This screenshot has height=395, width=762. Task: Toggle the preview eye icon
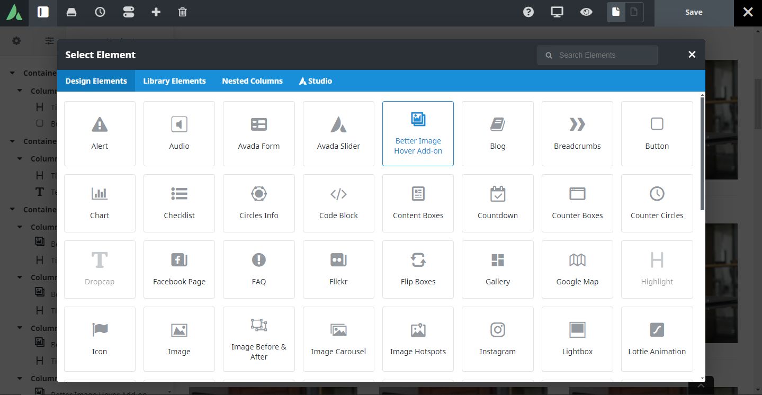click(x=586, y=12)
